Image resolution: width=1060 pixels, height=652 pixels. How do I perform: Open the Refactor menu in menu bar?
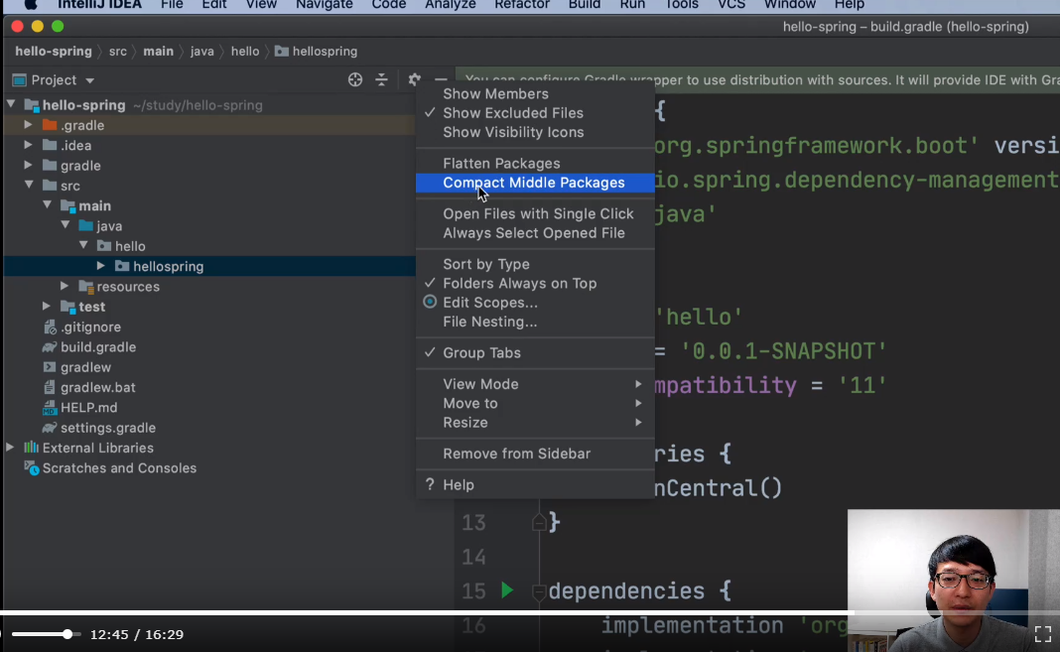click(521, 5)
